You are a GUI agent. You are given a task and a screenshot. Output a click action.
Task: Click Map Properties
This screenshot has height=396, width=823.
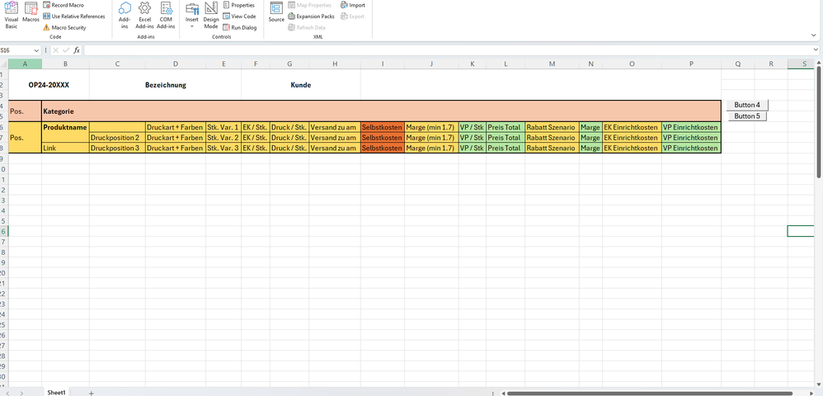310,5
